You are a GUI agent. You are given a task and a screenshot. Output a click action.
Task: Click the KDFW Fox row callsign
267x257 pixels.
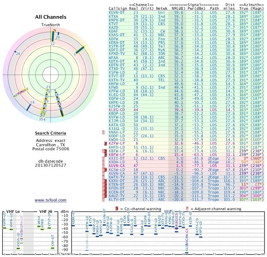113,39
